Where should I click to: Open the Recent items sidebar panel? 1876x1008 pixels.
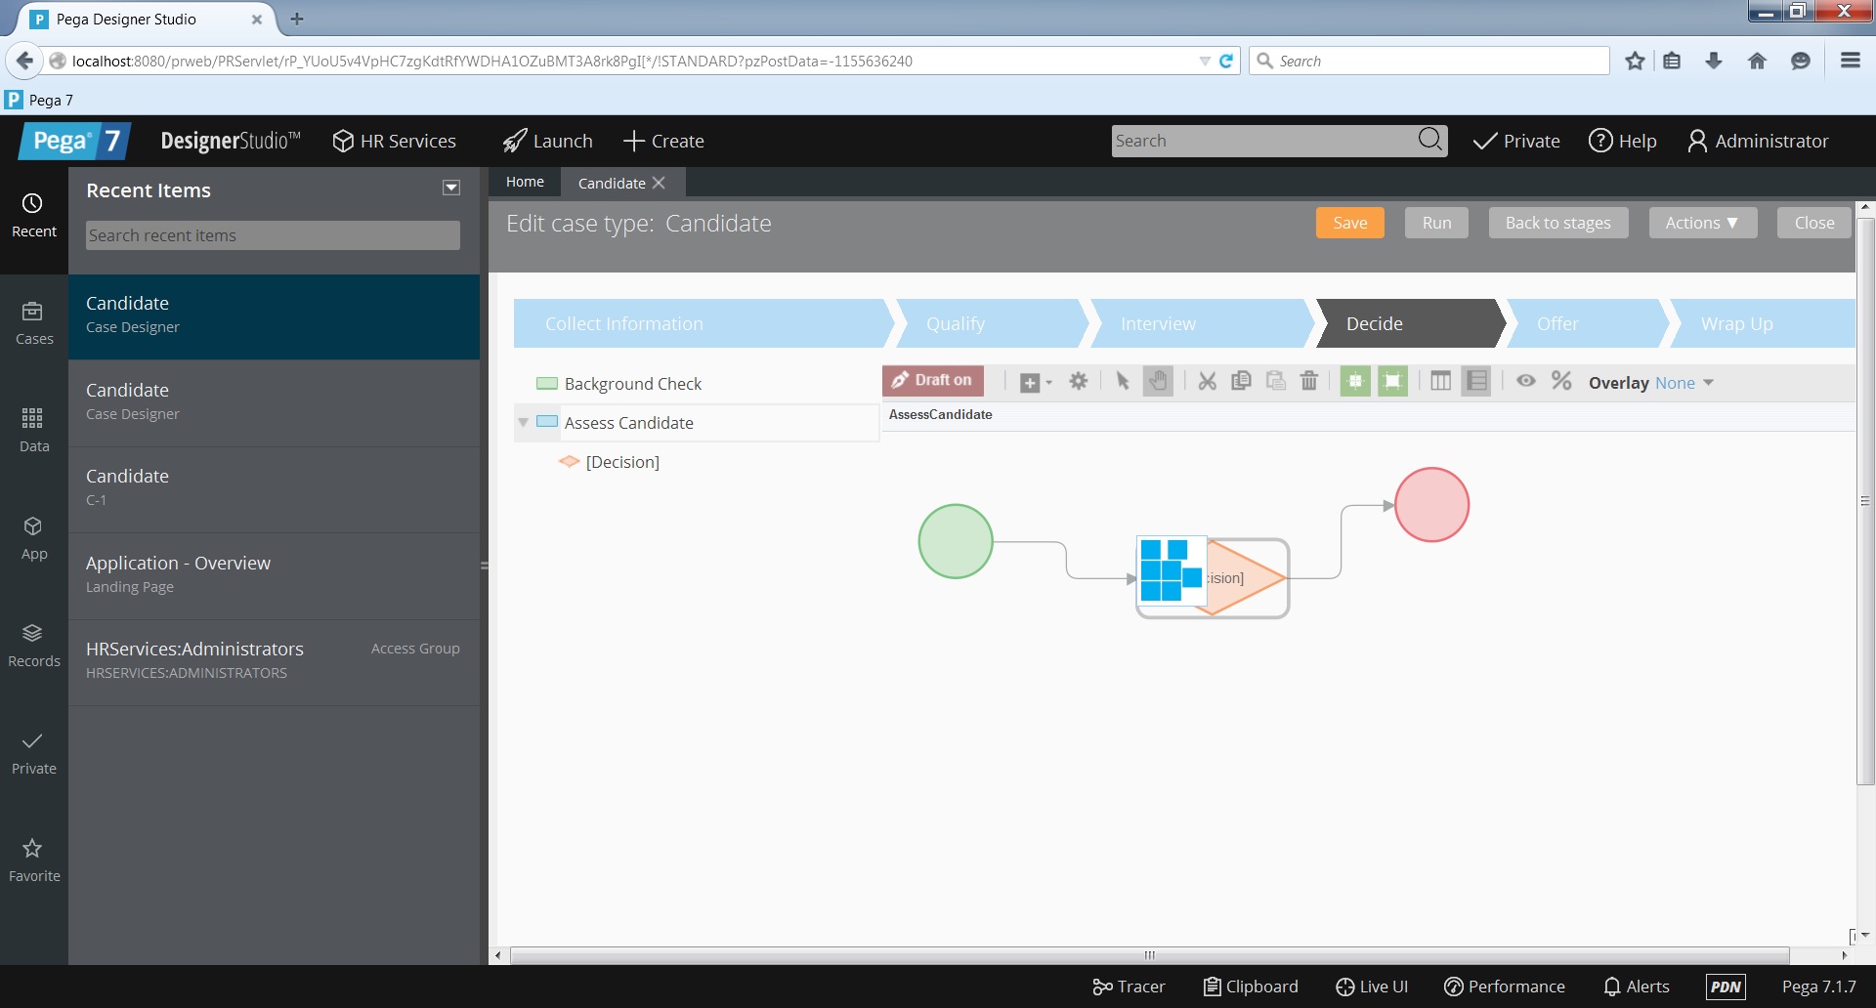point(33,216)
